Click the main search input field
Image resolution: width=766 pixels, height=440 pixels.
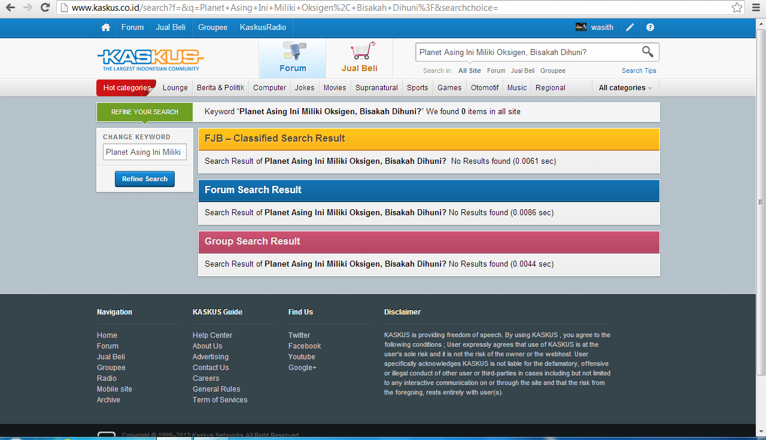[x=528, y=52]
